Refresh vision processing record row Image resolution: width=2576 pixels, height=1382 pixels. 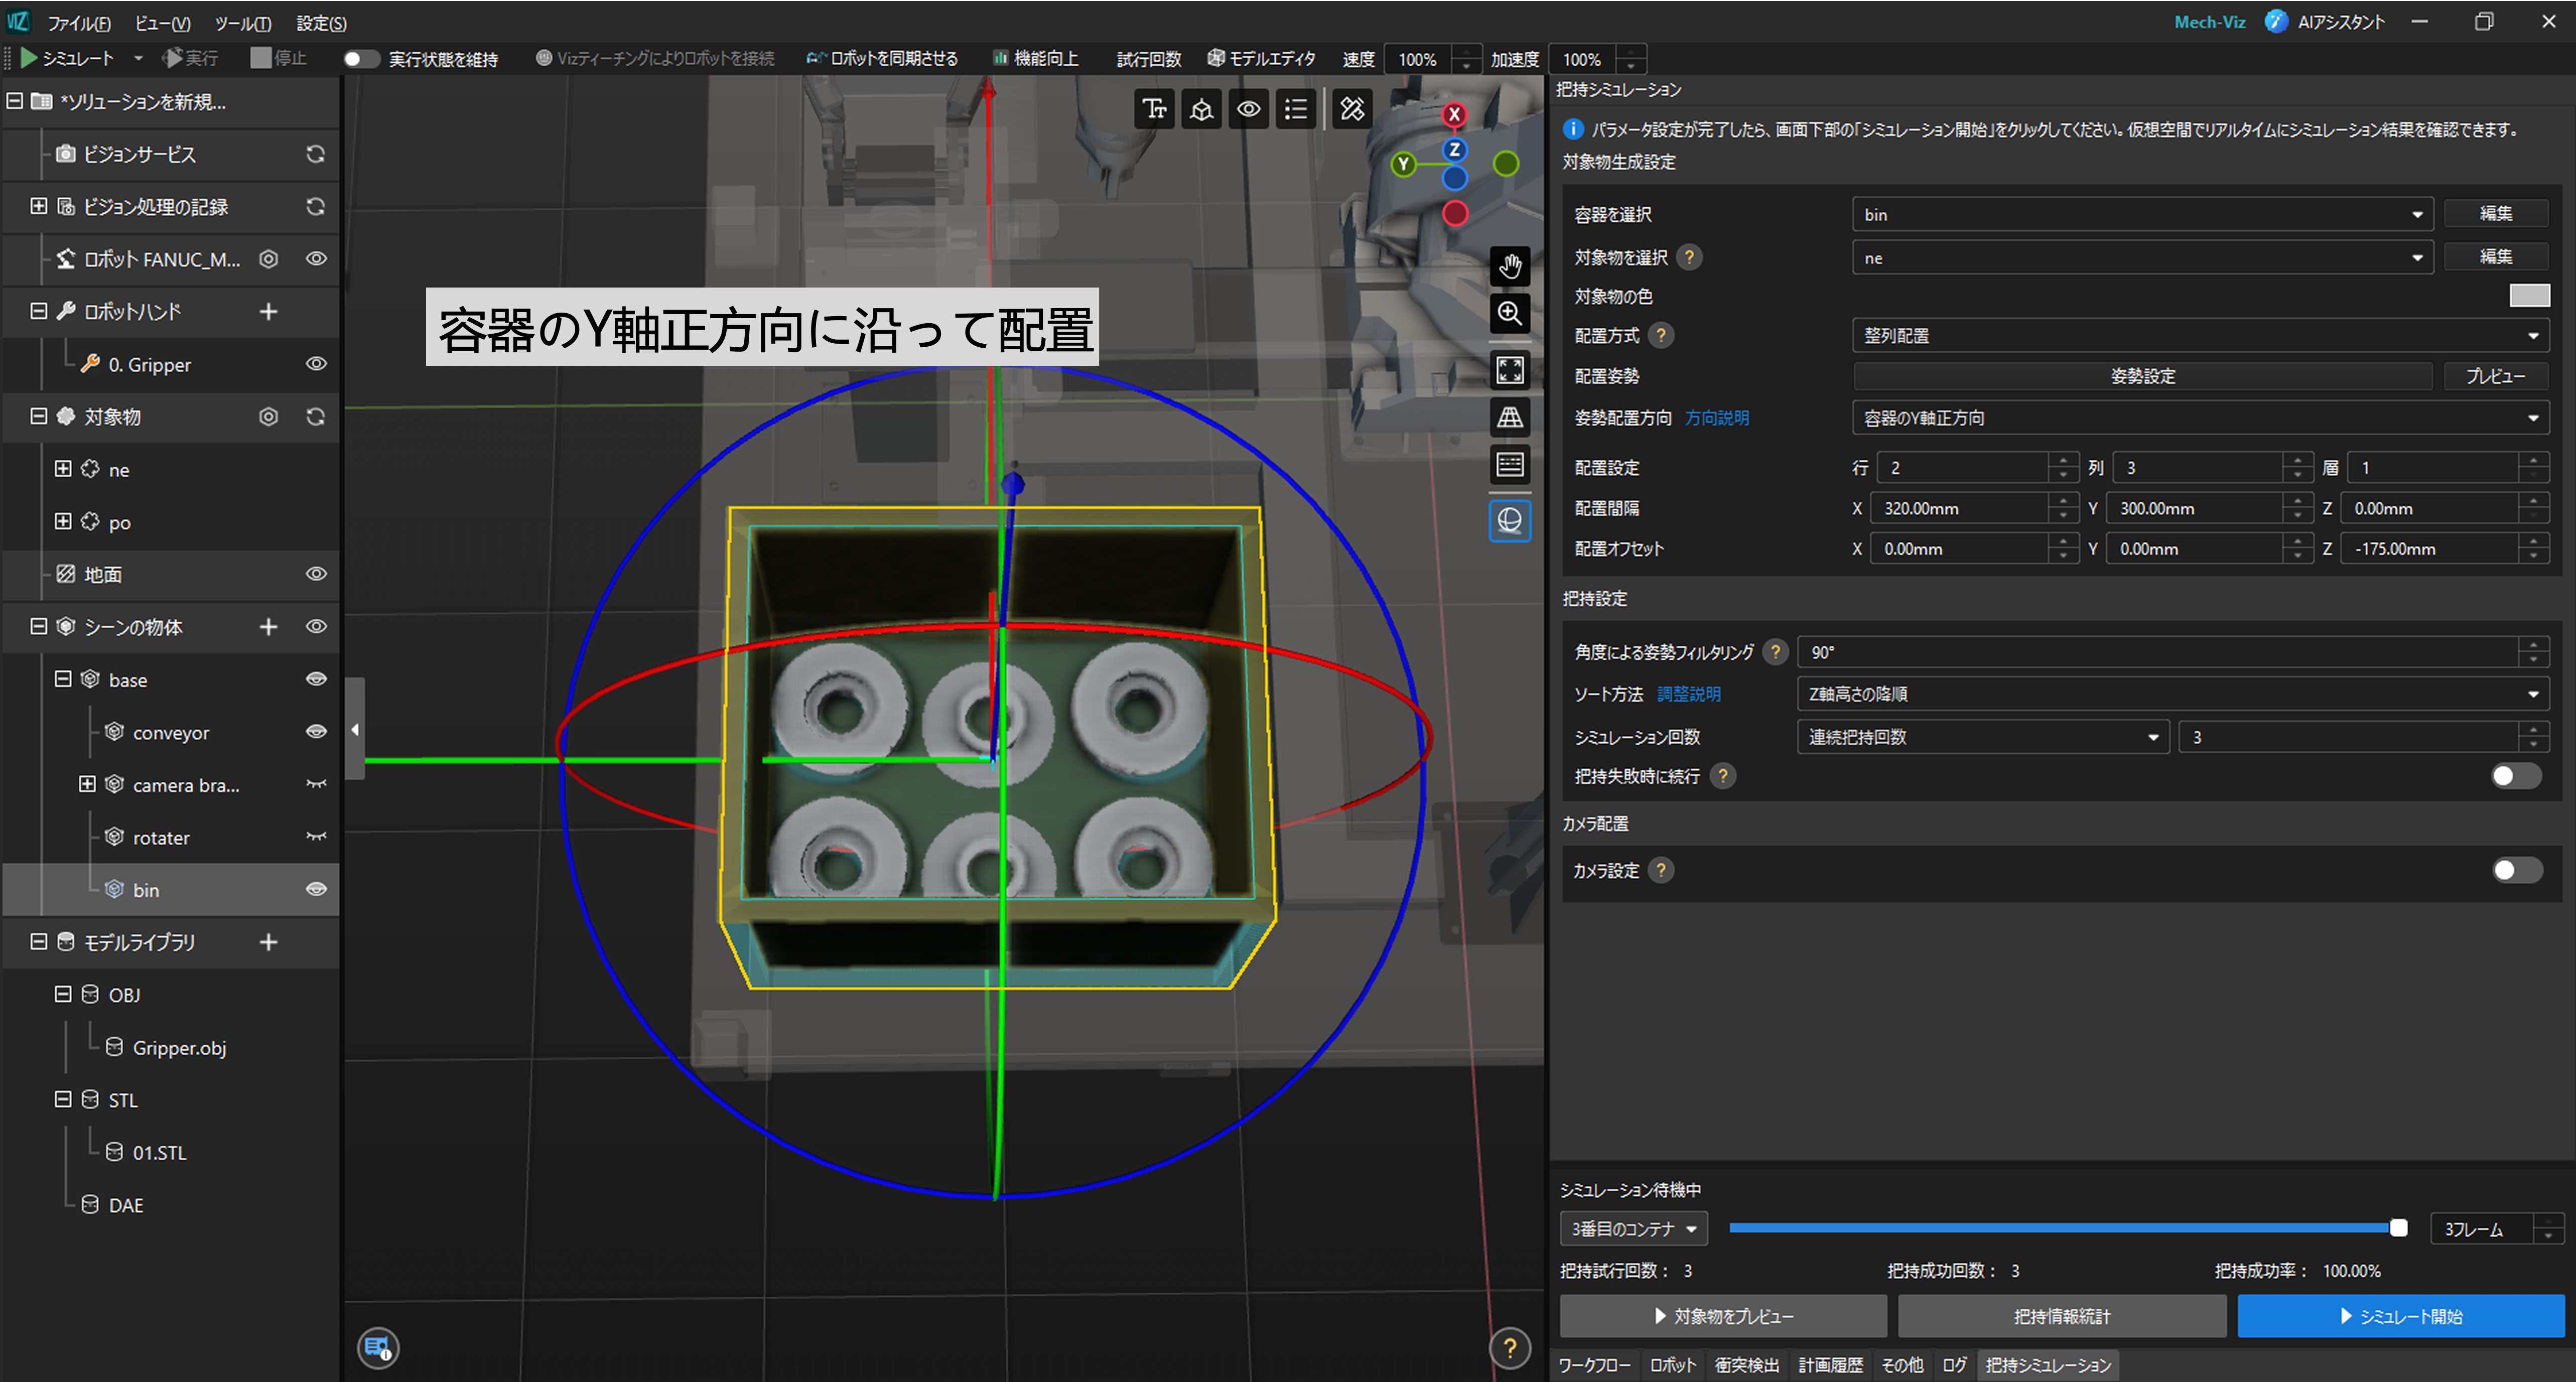pyautogui.click(x=315, y=206)
